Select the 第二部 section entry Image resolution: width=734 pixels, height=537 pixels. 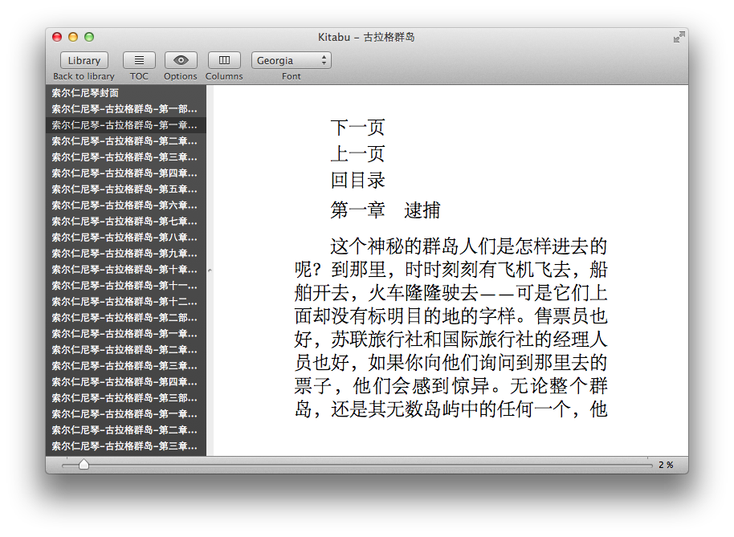(126, 318)
